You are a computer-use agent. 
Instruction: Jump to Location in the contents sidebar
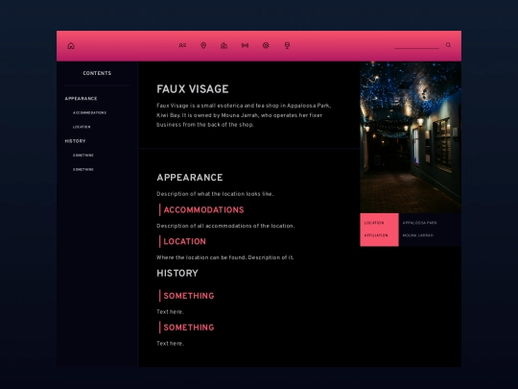[x=82, y=127]
